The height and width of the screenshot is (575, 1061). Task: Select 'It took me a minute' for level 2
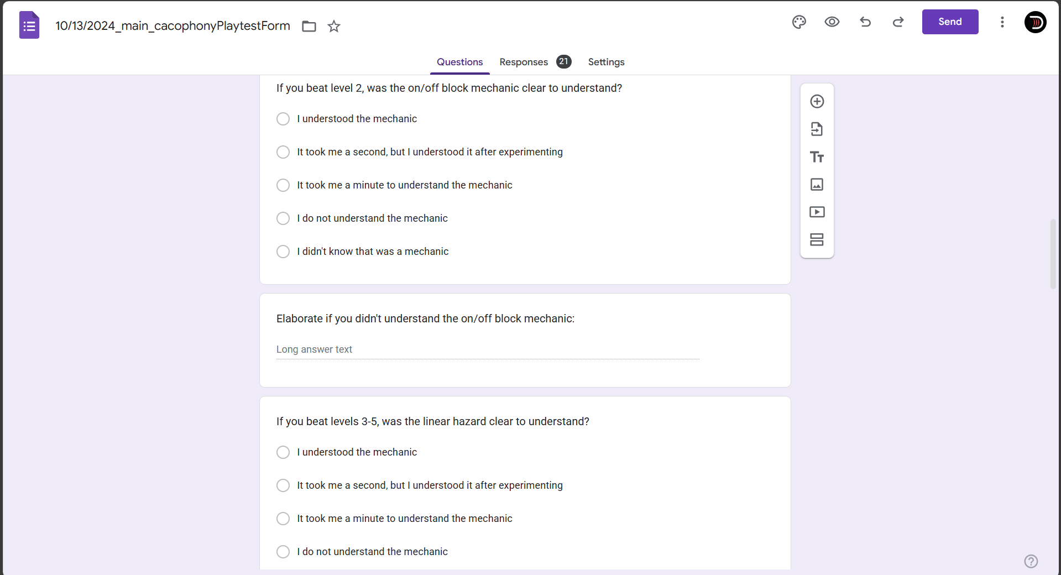[283, 185]
